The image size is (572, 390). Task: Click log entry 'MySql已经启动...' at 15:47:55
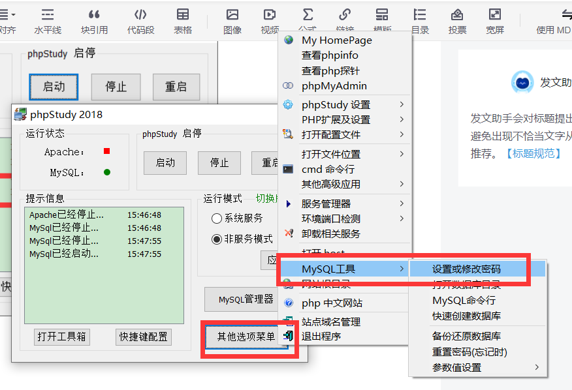point(95,254)
